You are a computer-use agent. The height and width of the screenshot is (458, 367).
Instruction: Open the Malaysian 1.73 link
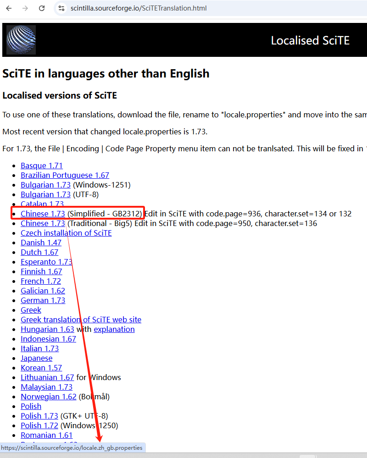(46, 387)
